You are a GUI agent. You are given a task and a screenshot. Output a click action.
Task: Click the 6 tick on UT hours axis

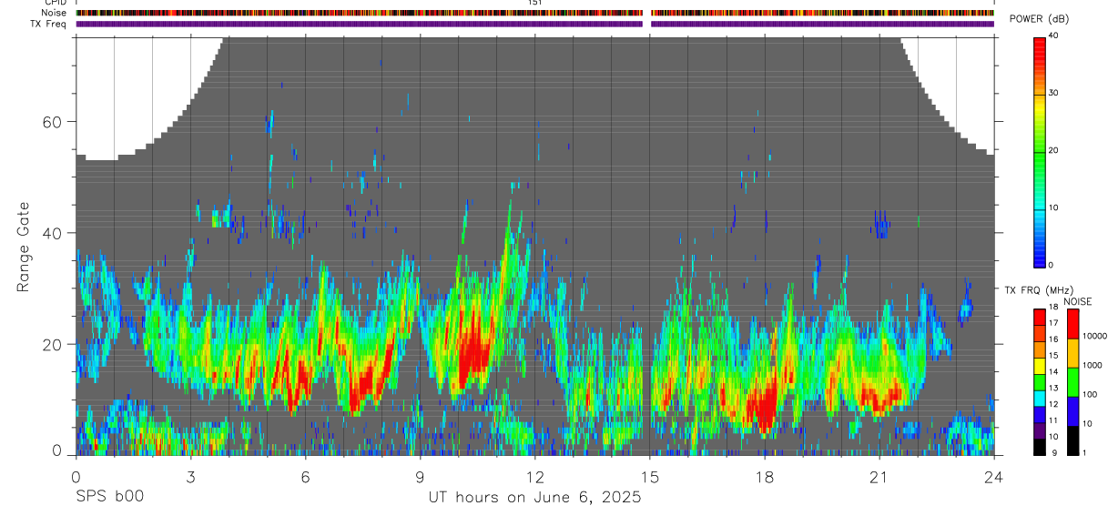tap(305, 476)
